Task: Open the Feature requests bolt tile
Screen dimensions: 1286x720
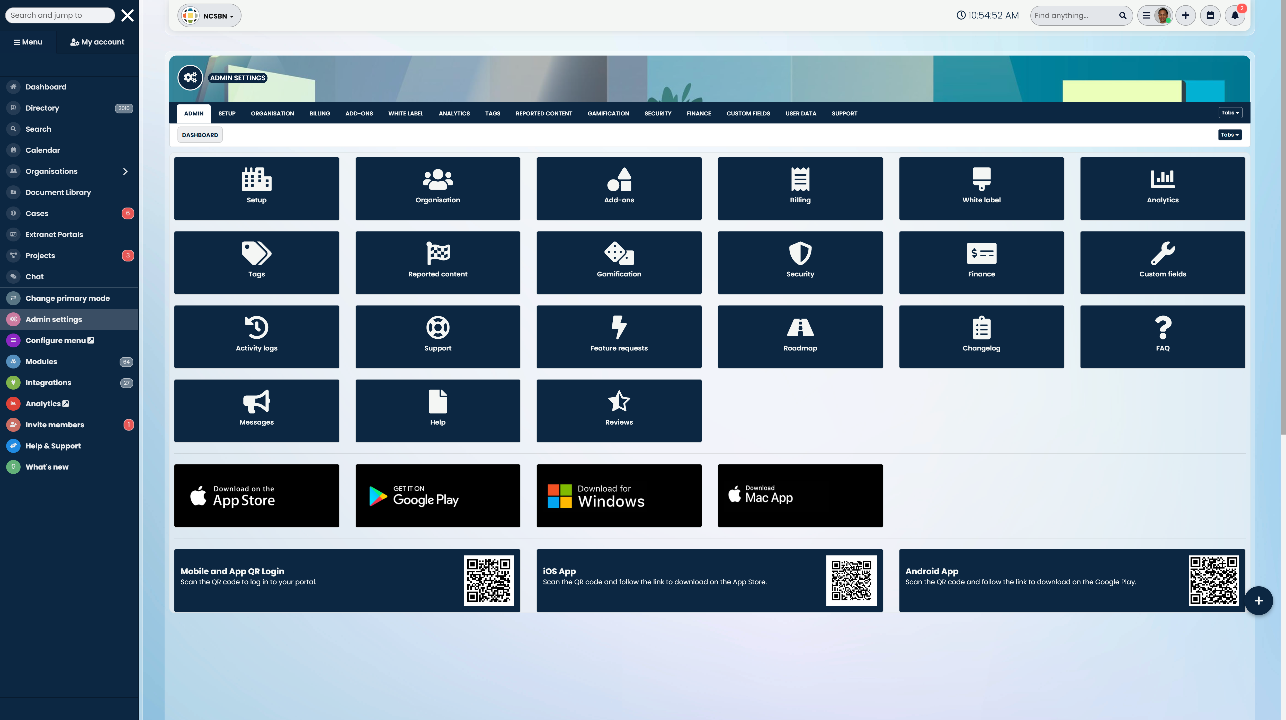Action: 619,337
